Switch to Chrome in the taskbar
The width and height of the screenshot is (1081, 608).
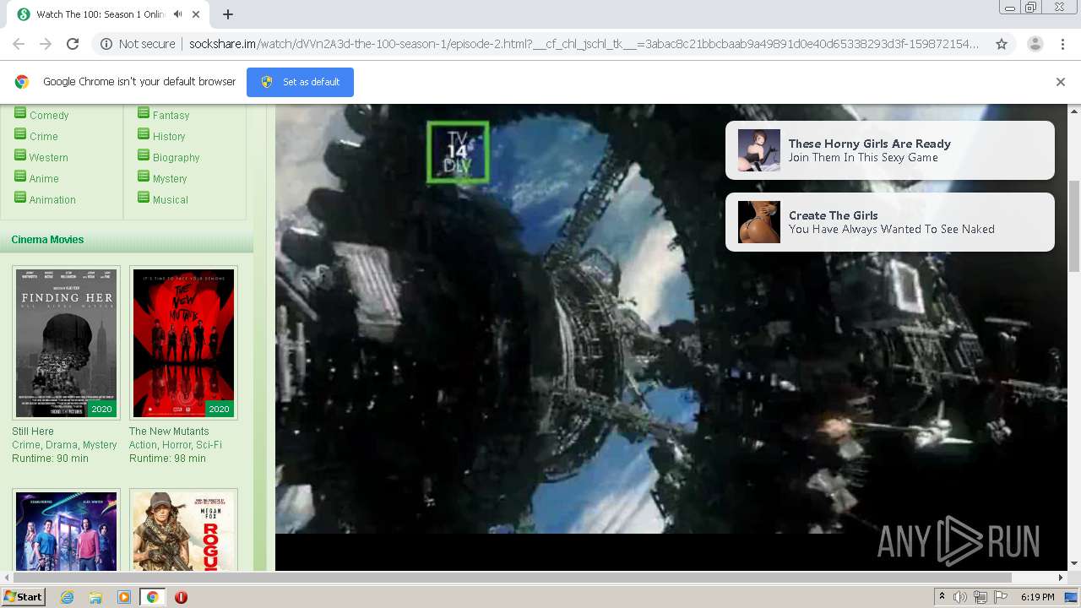[152, 597]
